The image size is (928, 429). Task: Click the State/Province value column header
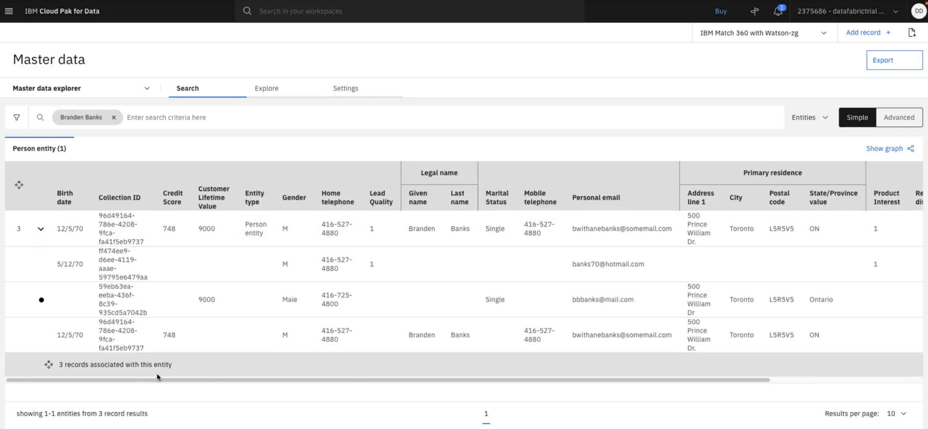tap(833, 198)
